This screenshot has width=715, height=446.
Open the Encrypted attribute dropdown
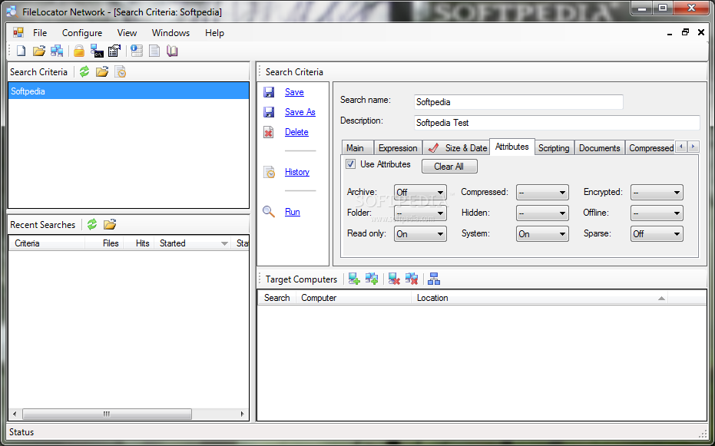(657, 192)
